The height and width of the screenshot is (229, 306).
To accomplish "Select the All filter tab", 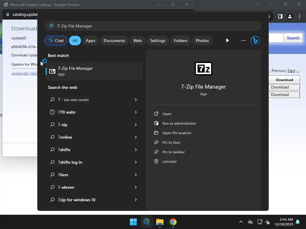I will [75, 41].
